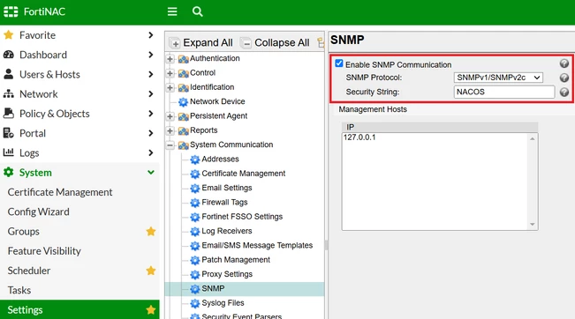
Task: Click the Syslog Files gear icon
Action: click(x=194, y=303)
